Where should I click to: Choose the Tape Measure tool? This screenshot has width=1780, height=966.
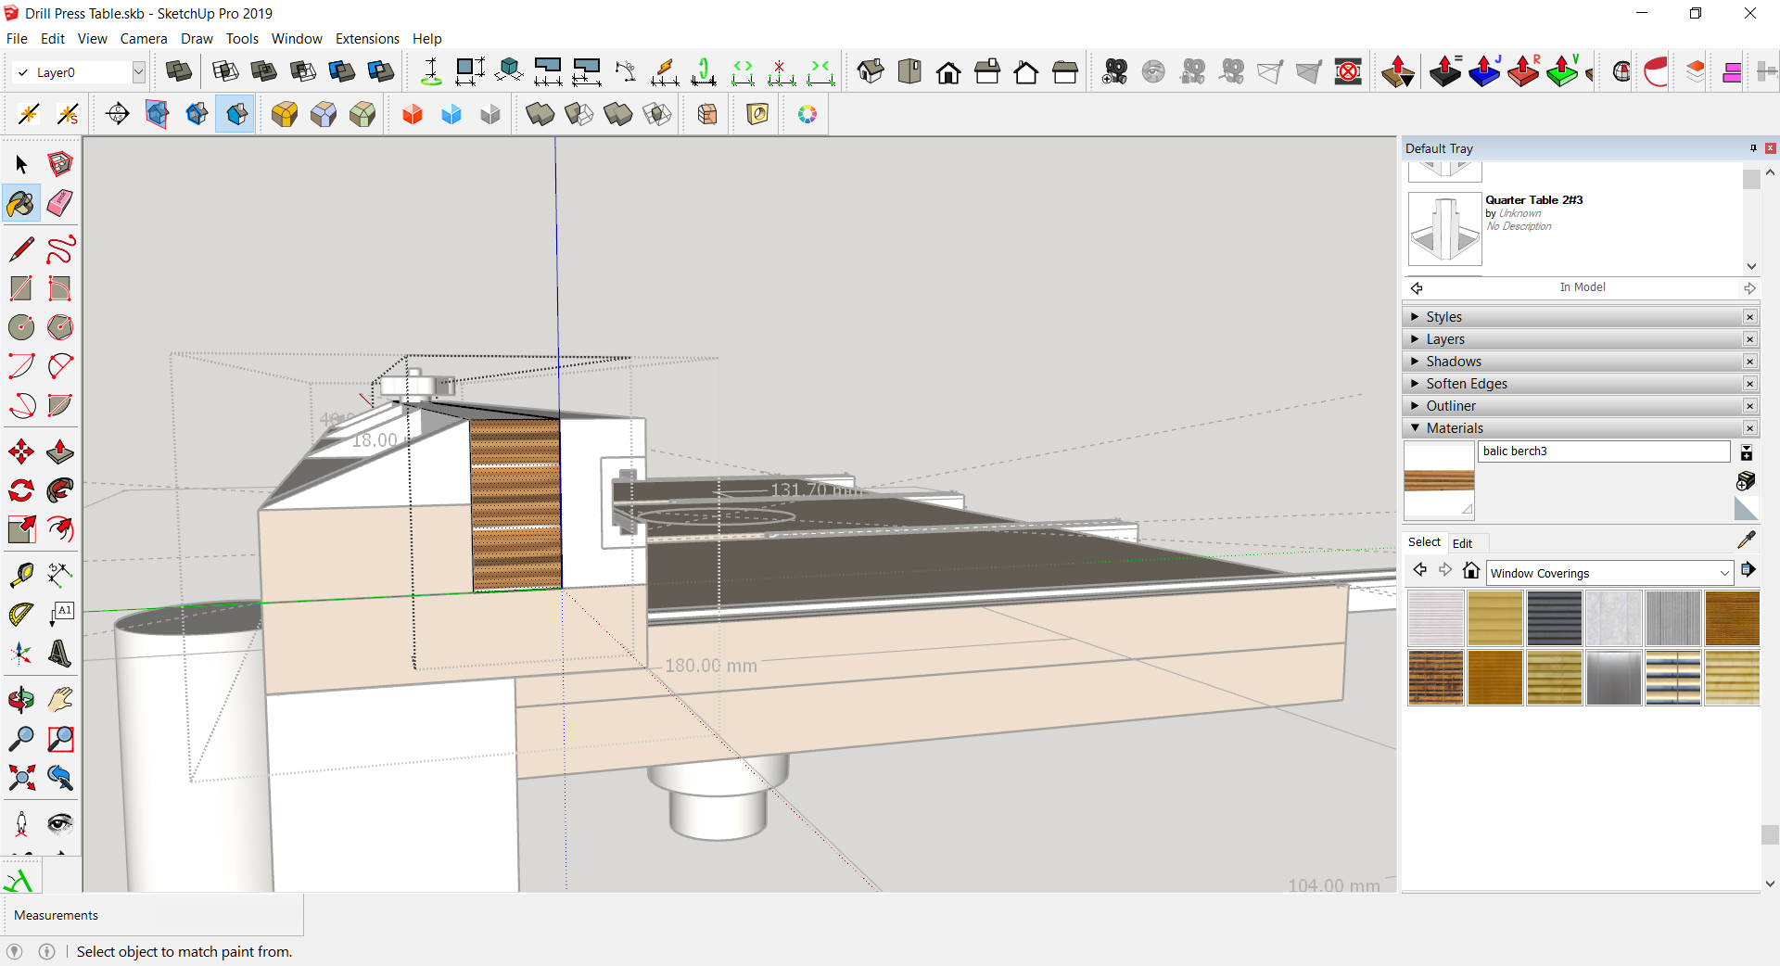tap(21, 575)
